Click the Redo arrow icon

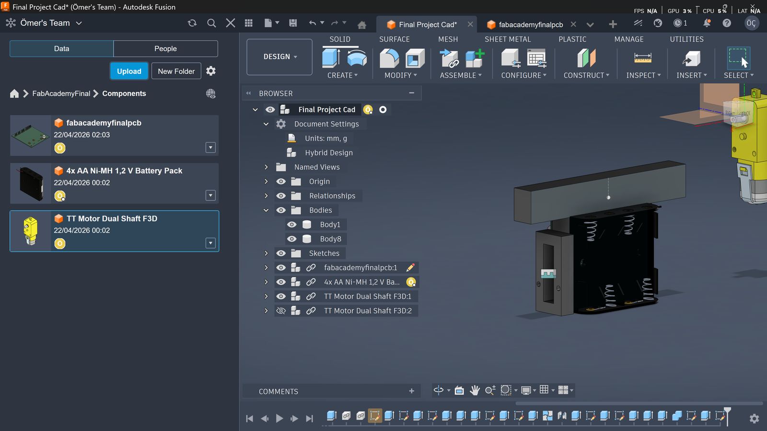coord(335,23)
